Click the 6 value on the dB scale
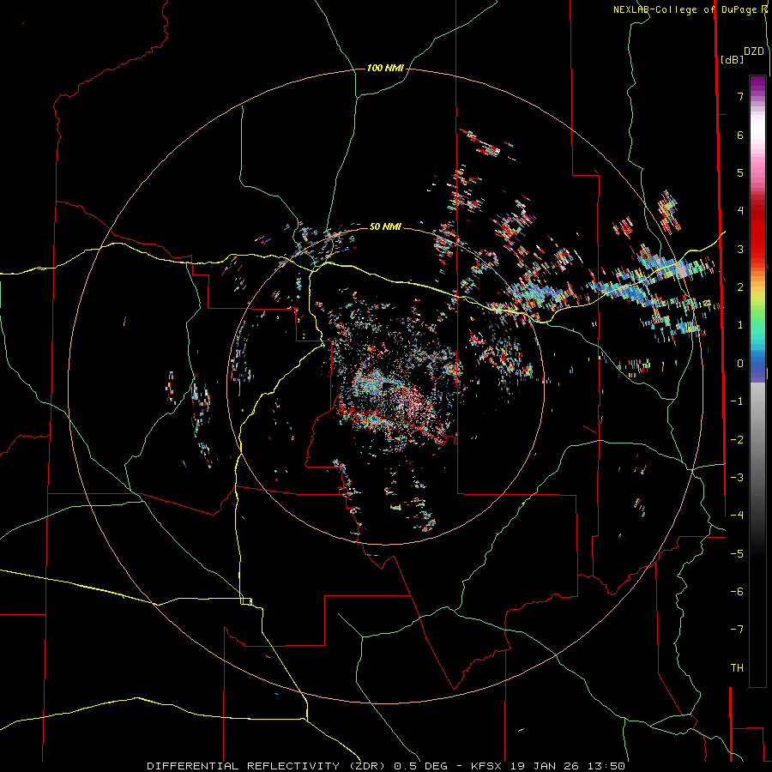This screenshot has width=772, height=772. (x=740, y=135)
